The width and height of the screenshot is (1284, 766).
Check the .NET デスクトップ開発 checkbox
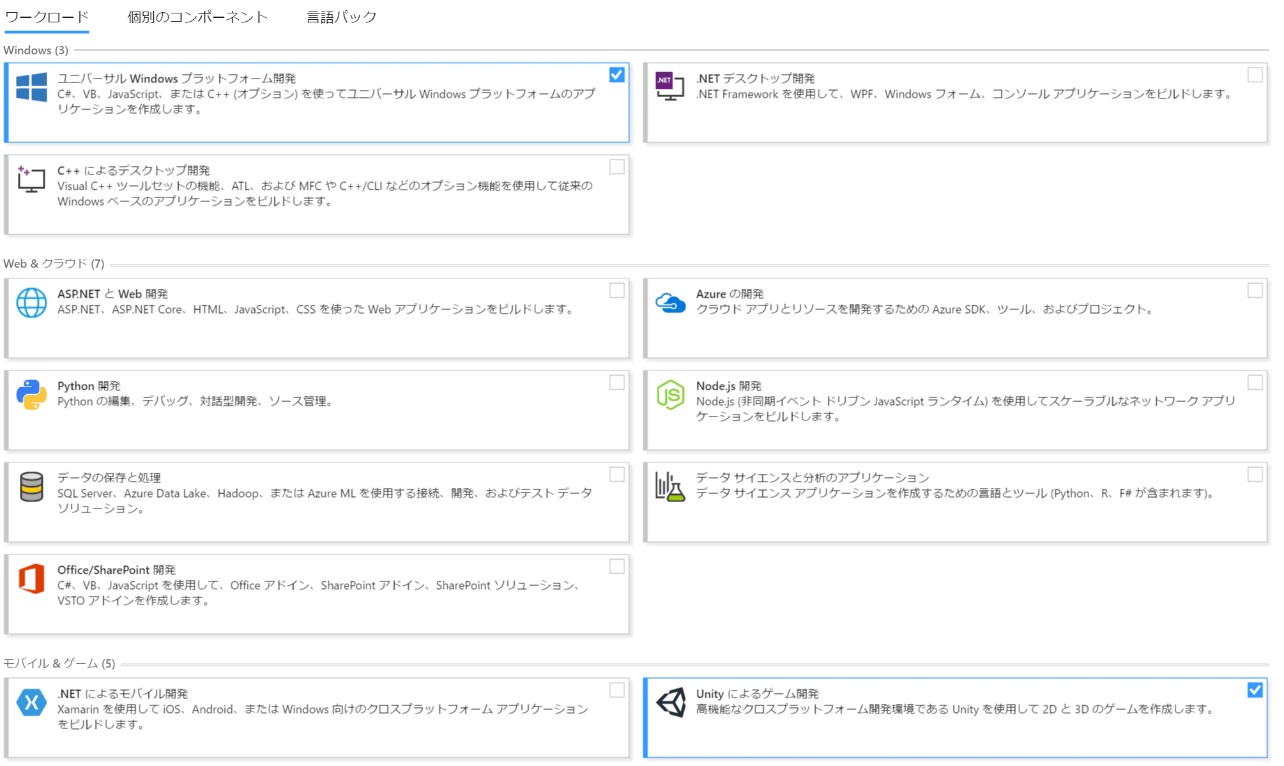click(1255, 75)
